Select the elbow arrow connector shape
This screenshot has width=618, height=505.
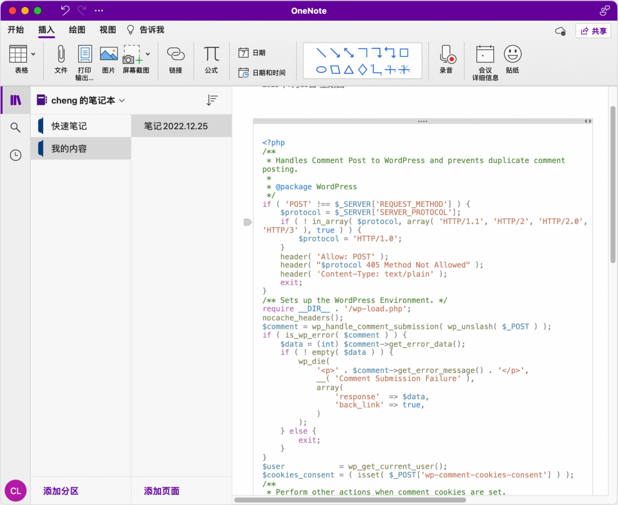[x=377, y=52]
